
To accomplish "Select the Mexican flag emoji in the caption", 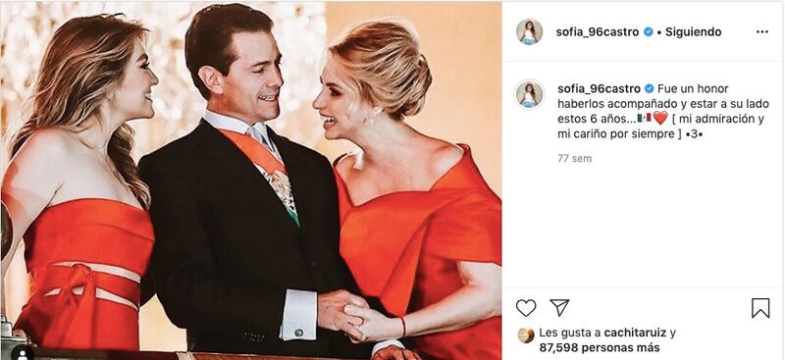I will [x=645, y=118].
